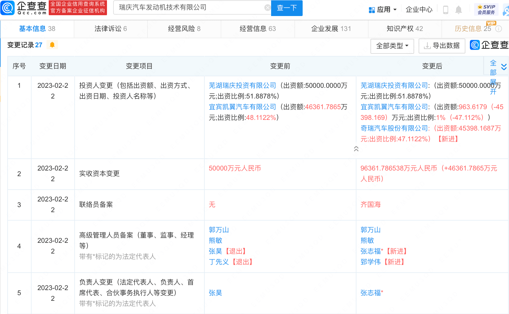Click 无 value in row 3
509x314 pixels.
(x=212, y=205)
